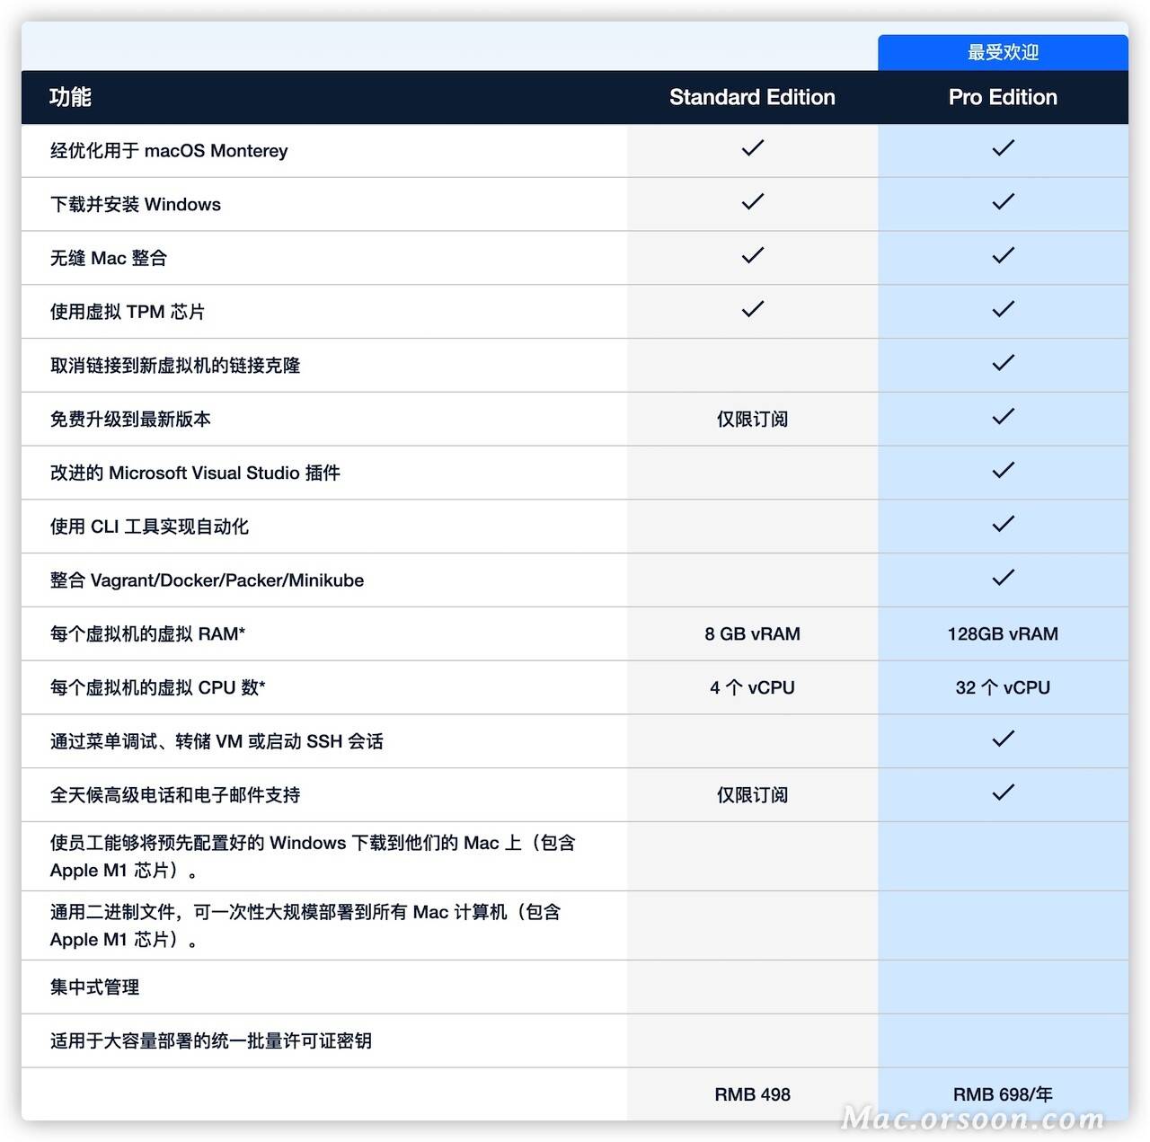This screenshot has width=1150, height=1142.
Task: Toggle the SSH 会话 Pro Edition checkmark
Action: click(x=1003, y=739)
